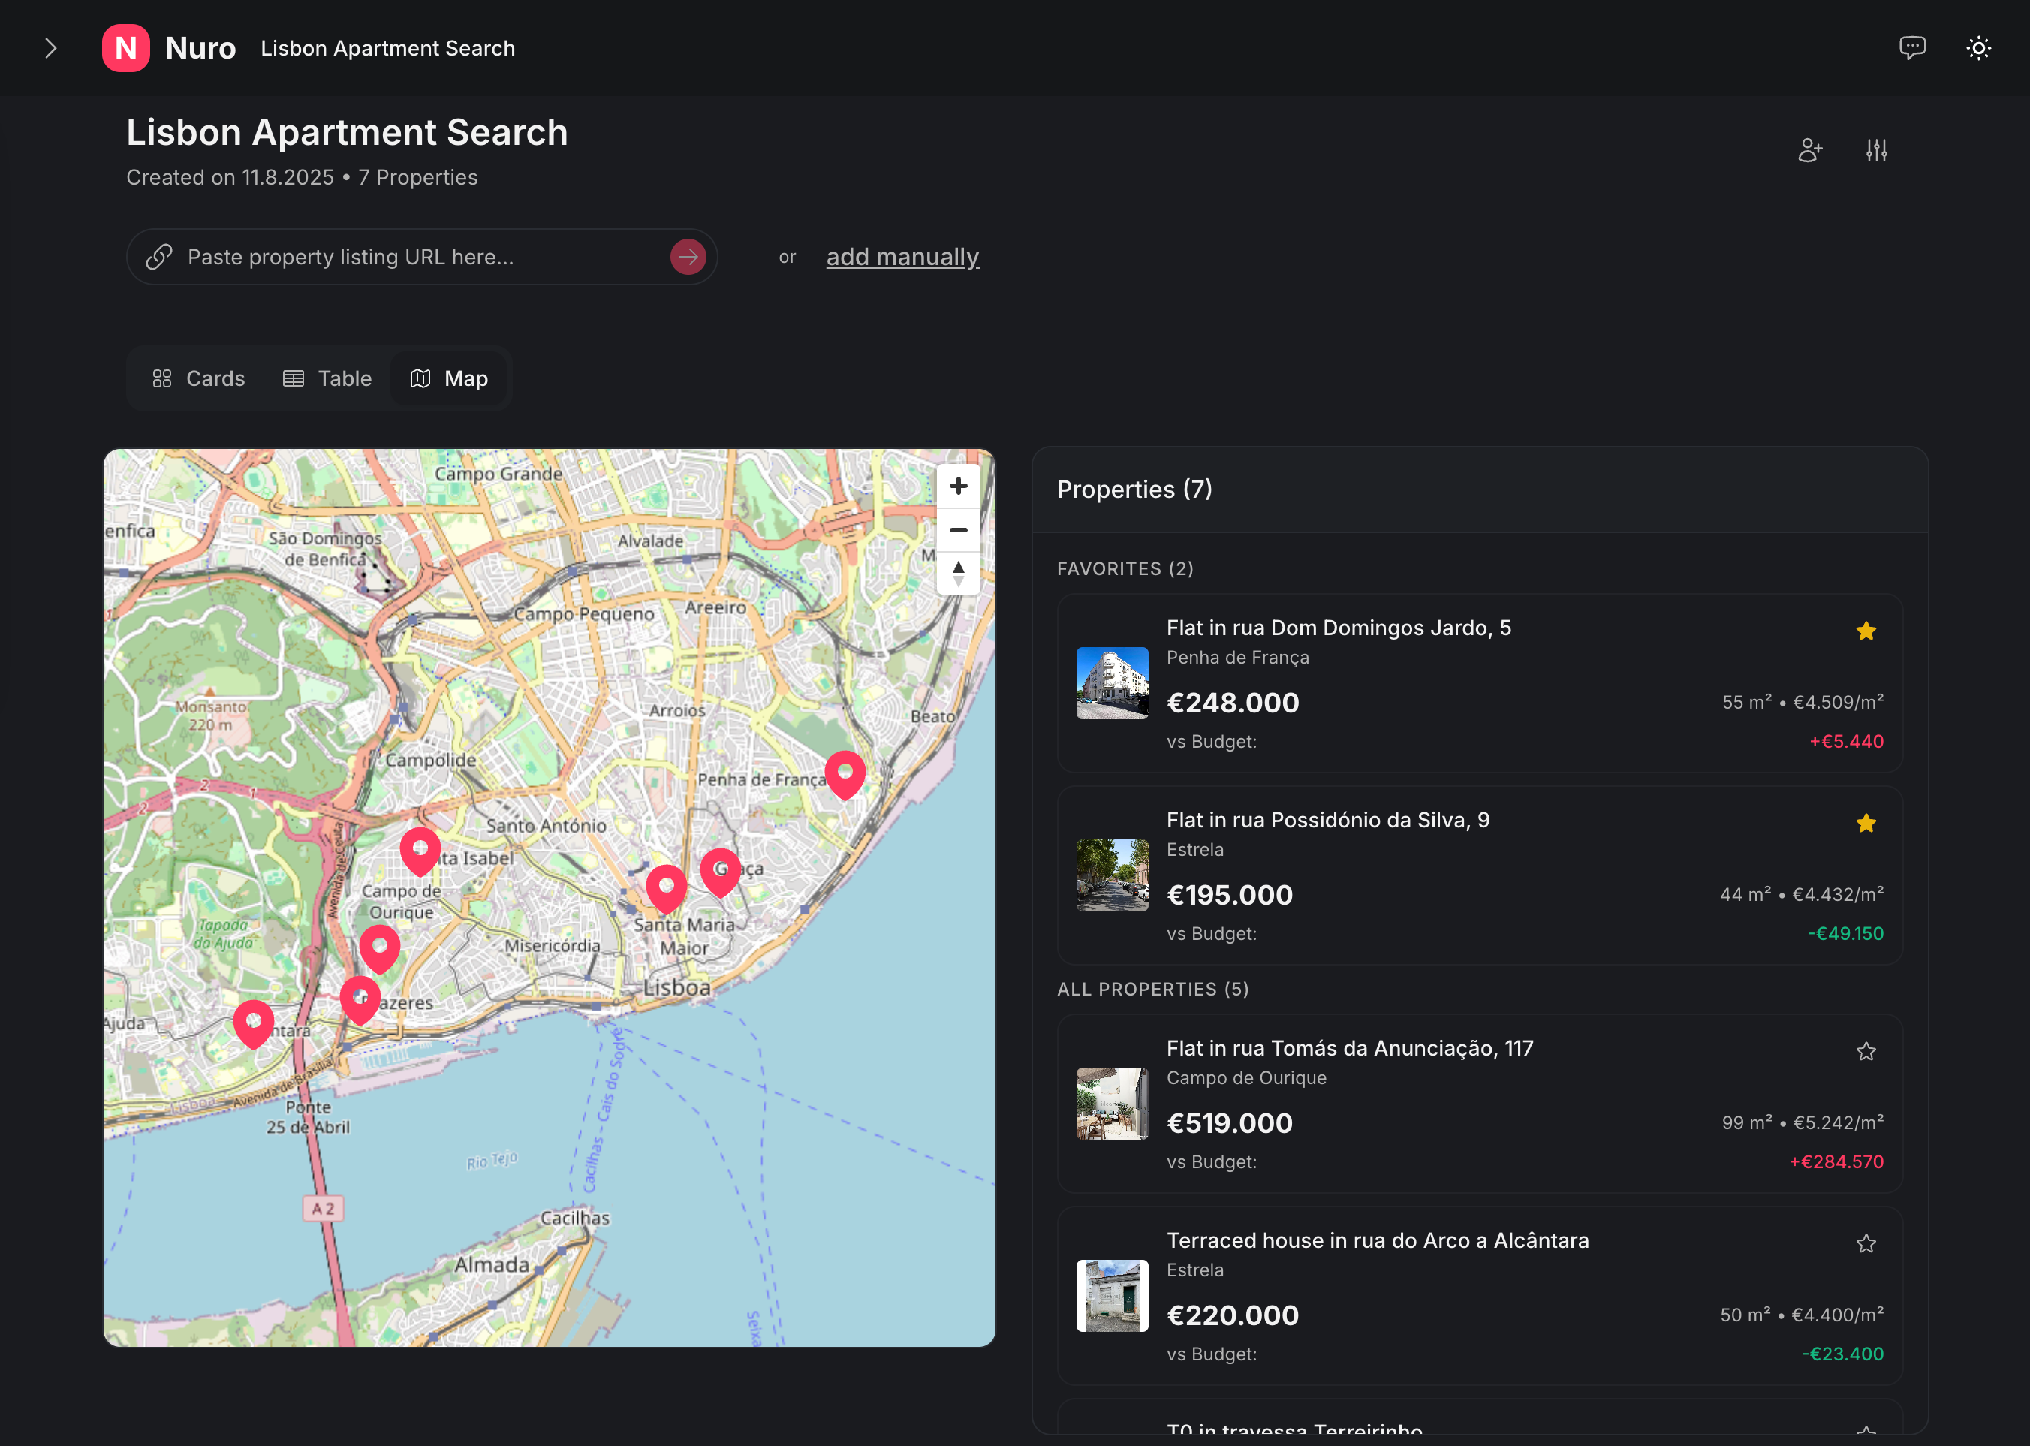Switch to the Cards view tab
This screenshot has height=1446, width=2030.
click(198, 378)
